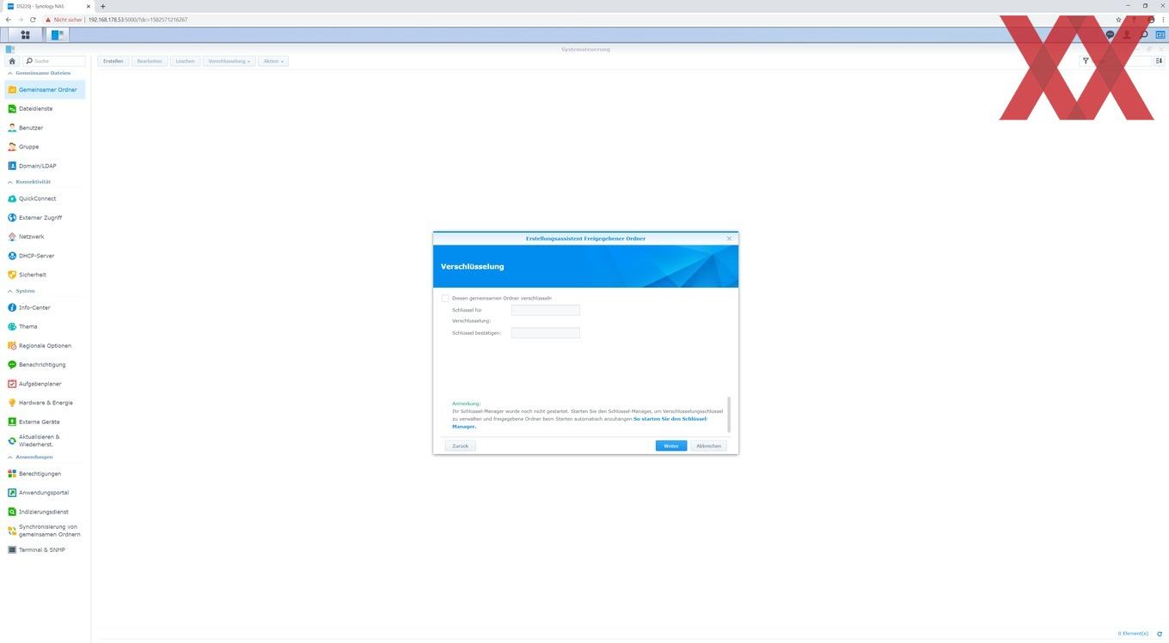Click the control panel Suche field
Viewport: 1169px width, 643px height.
55,61
